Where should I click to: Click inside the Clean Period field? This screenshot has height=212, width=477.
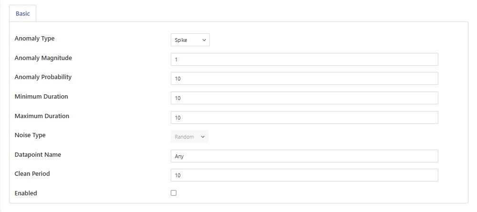coord(304,175)
